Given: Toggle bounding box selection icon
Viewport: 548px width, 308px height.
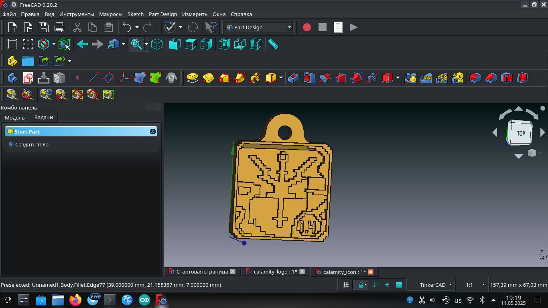Looking at the screenshot, I should [65, 44].
